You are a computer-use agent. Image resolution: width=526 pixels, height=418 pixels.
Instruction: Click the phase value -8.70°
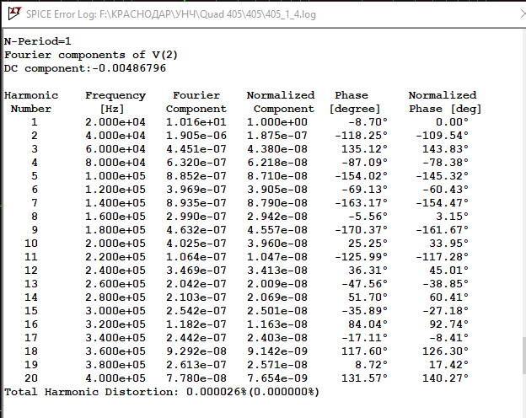pyautogui.click(x=368, y=122)
